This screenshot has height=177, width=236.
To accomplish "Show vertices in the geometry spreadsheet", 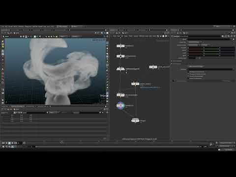I will pos(17,113).
